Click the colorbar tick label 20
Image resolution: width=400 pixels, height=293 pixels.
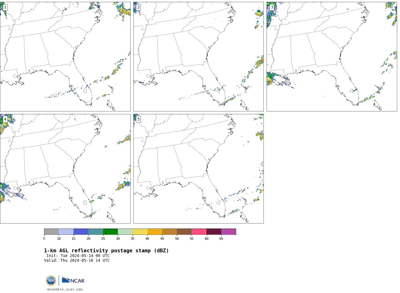88,239
